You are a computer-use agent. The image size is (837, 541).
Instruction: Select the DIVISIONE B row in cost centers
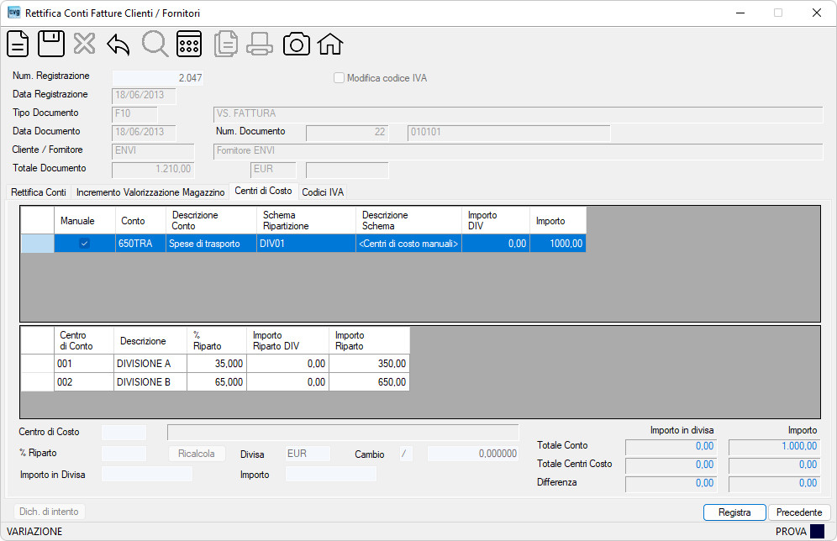pos(215,382)
